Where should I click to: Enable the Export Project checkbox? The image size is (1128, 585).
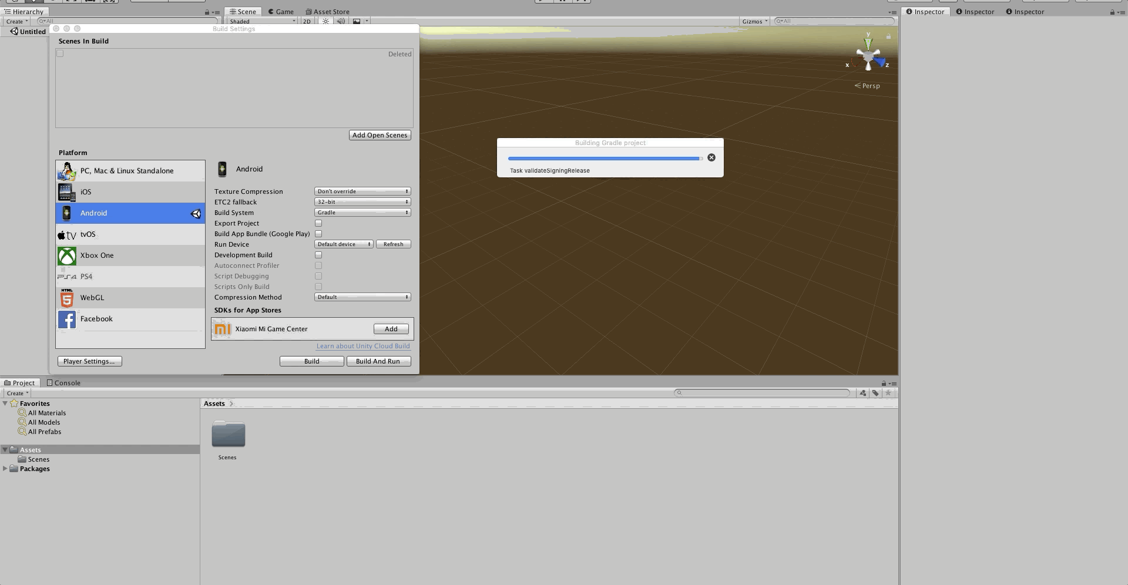318,223
